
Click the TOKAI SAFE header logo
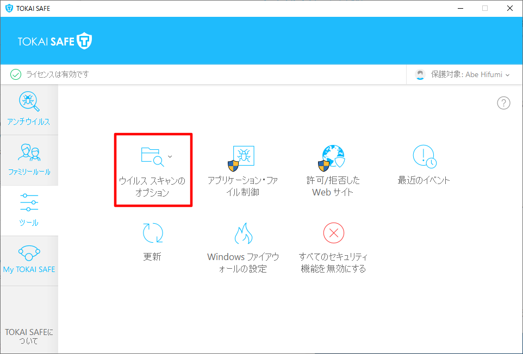click(x=55, y=41)
